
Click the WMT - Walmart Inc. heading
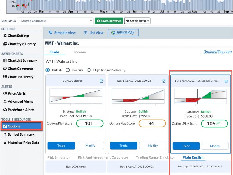(x=62, y=43)
